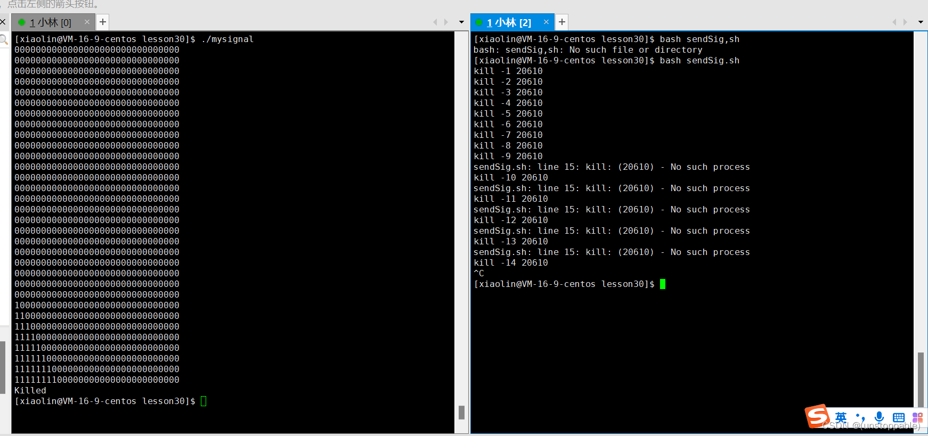Click the green cursor in the right terminal
Image resolution: width=928 pixels, height=436 pixels.
pos(663,284)
